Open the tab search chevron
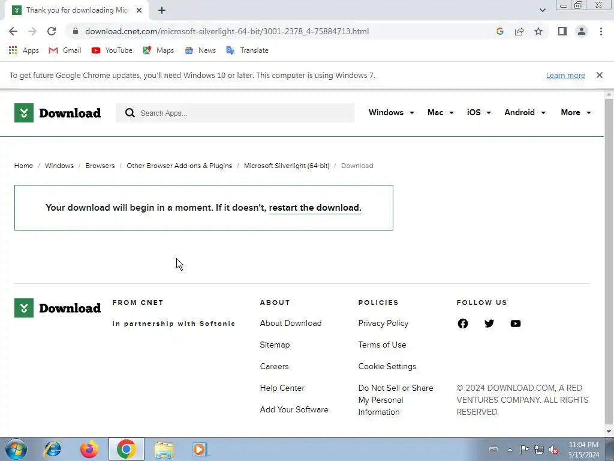 click(542, 10)
